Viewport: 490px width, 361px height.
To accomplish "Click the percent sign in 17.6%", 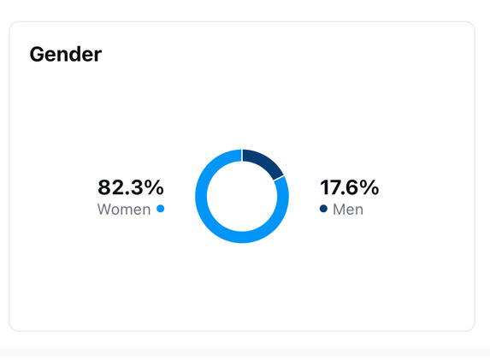I will (x=369, y=187).
